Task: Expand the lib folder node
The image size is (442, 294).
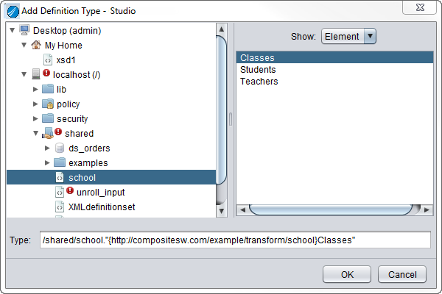Action: [35, 90]
